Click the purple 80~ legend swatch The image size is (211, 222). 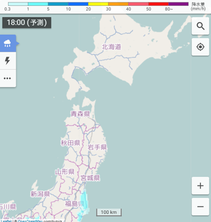tap(178, 4)
